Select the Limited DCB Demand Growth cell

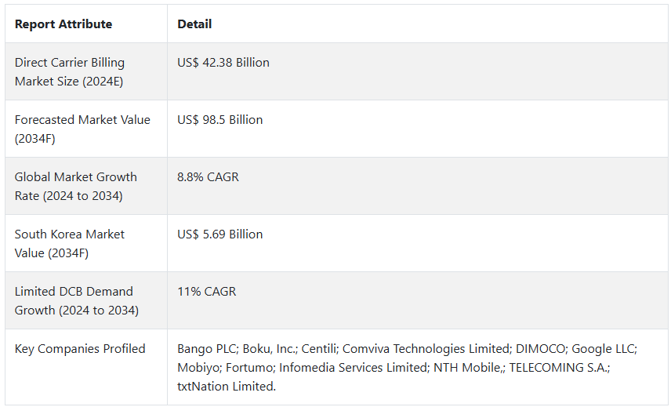coord(76,301)
